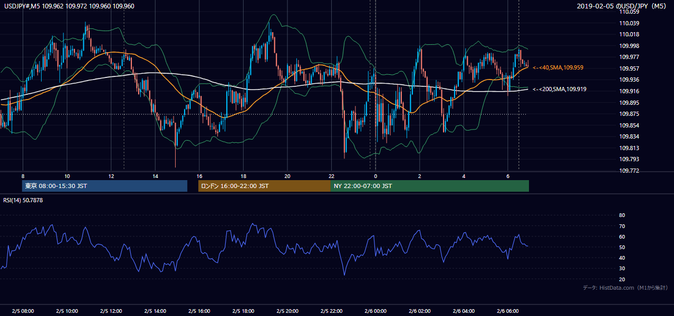674x316 pixels.
Task: Click the 2019-02-05 USD/JPY (M5) title
Action: click(622, 6)
